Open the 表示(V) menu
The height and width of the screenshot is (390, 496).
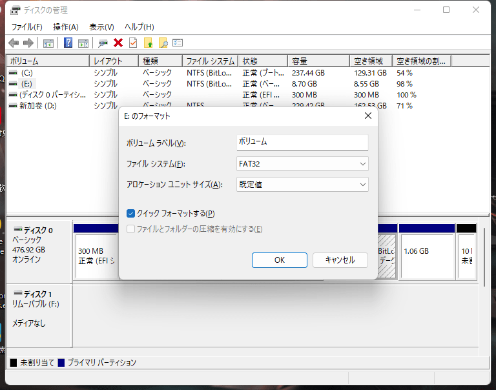[x=101, y=27]
